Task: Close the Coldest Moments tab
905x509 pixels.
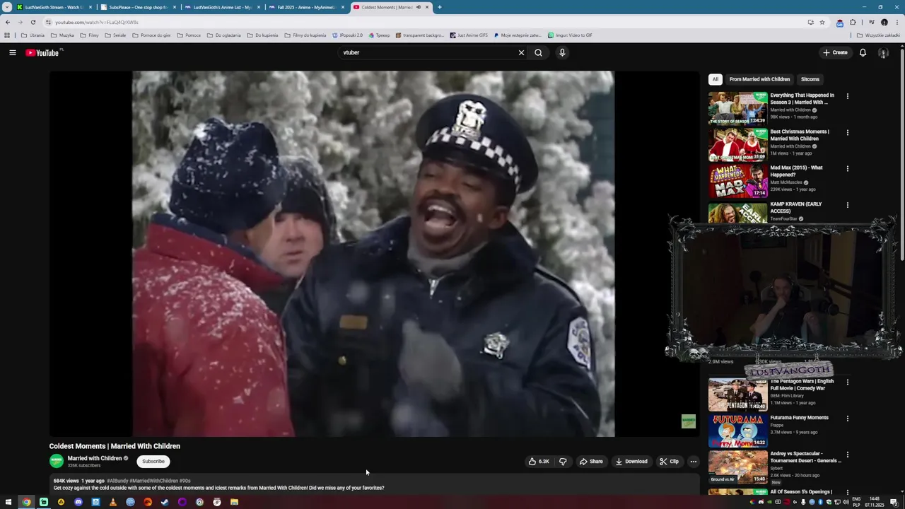Action: coord(427,7)
